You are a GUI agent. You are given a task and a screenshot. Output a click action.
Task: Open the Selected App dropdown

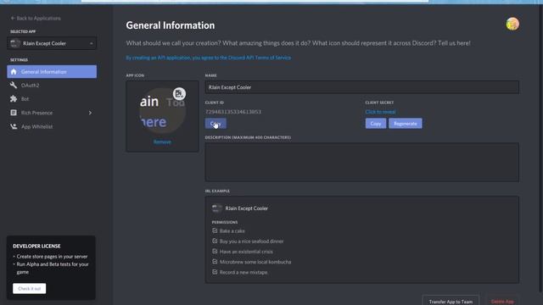52,43
